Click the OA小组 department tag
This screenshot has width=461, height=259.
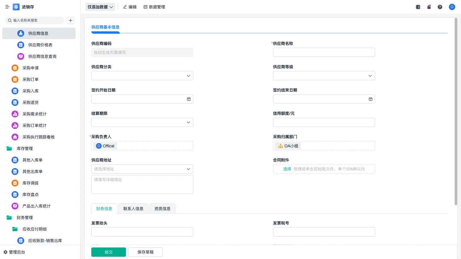288,146
